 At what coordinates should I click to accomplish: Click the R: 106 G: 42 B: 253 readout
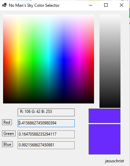(46, 112)
